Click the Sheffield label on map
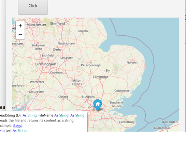186x148 pixels. click(x=57, y=23)
